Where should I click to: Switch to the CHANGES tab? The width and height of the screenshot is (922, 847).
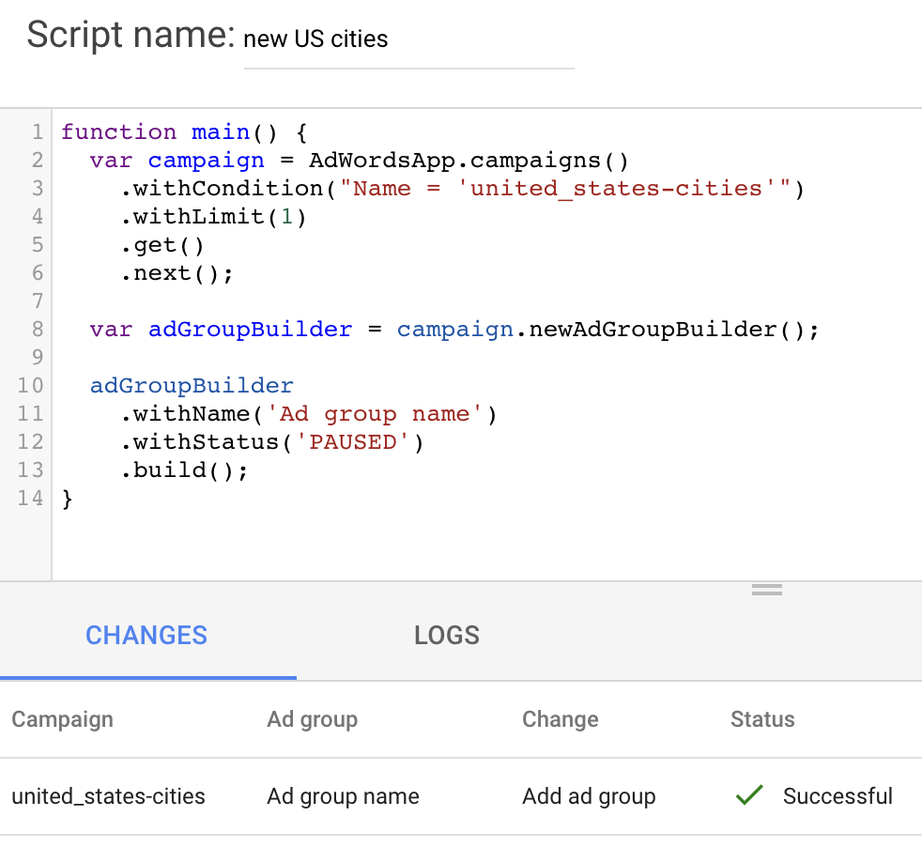click(146, 635)
